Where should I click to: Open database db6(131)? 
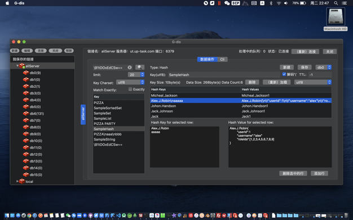37,114
